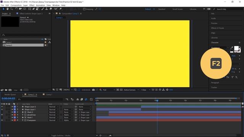The height and width of the screenshot is (137, 244).
Task: Select the Pen tool
Action: pyautogui.click(x=34, y=9)
